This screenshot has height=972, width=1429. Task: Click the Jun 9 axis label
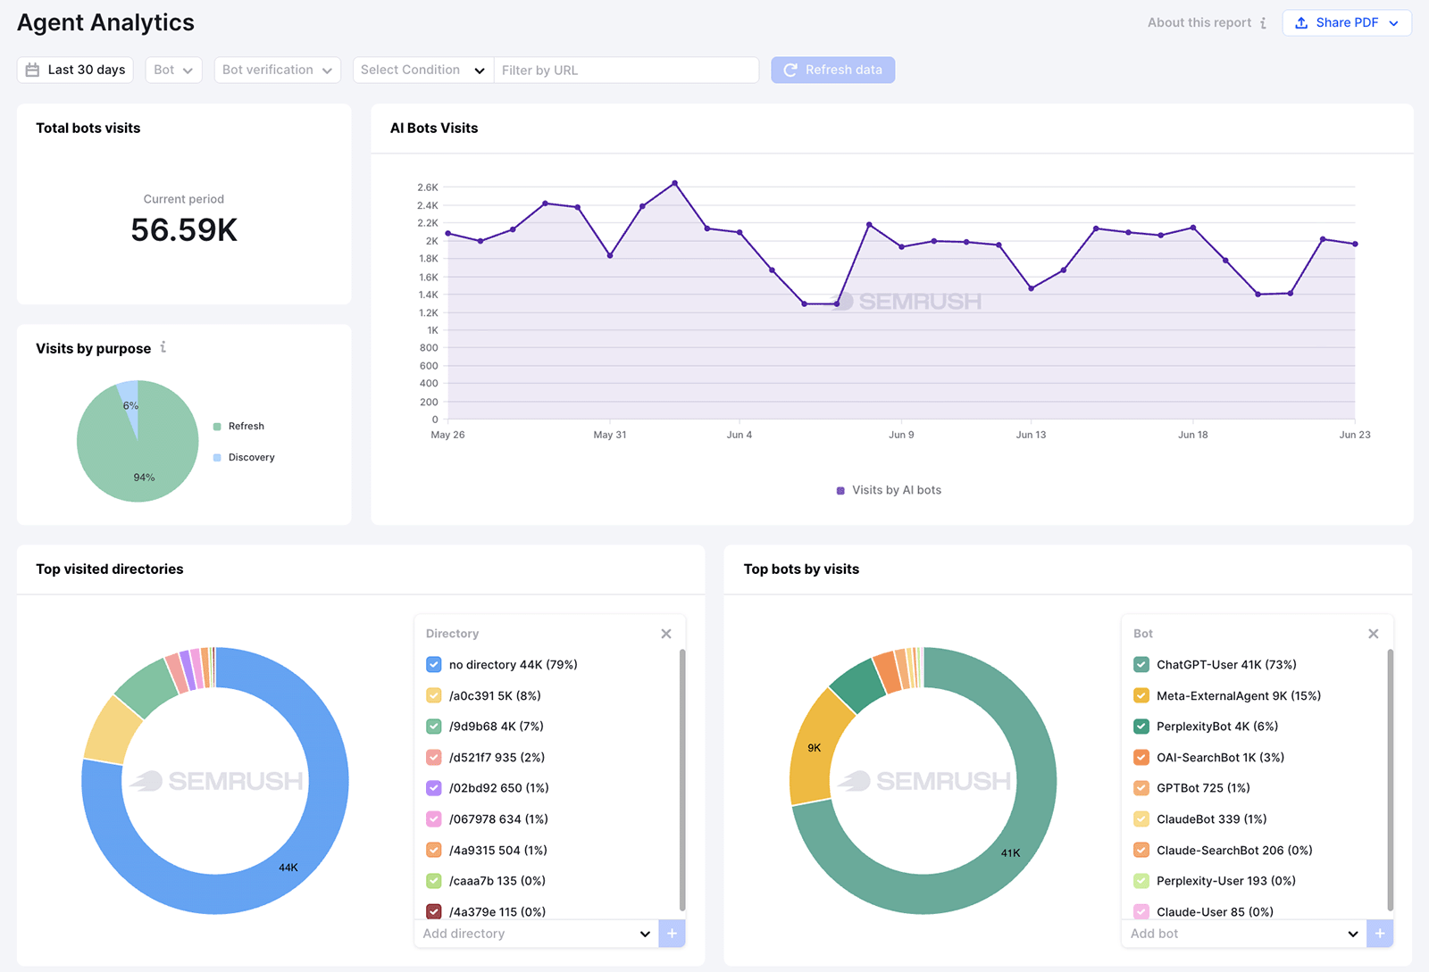(x=901, y=435)
